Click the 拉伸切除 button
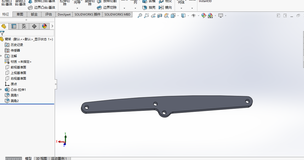 coord(65,3)
